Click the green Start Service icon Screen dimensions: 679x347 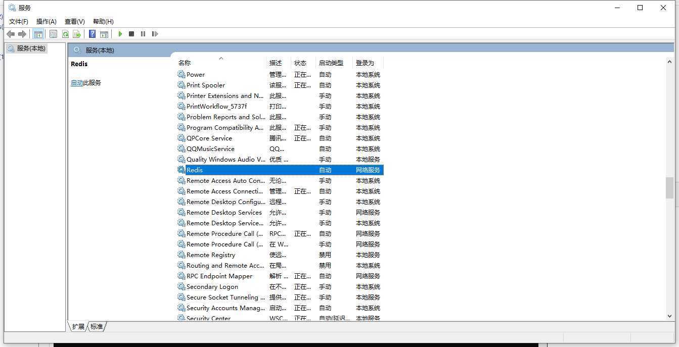pyautogui.click(x=120, y=34)
